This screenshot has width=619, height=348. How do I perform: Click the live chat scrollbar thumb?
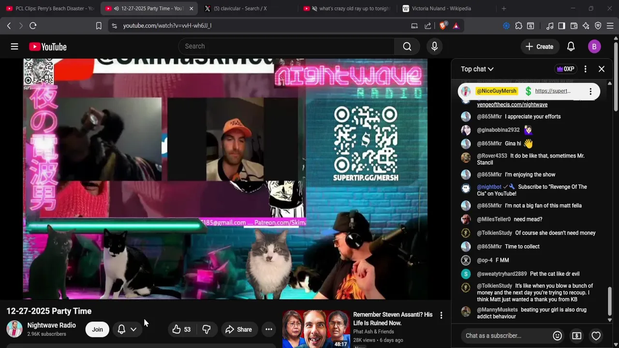pos(609,301)
